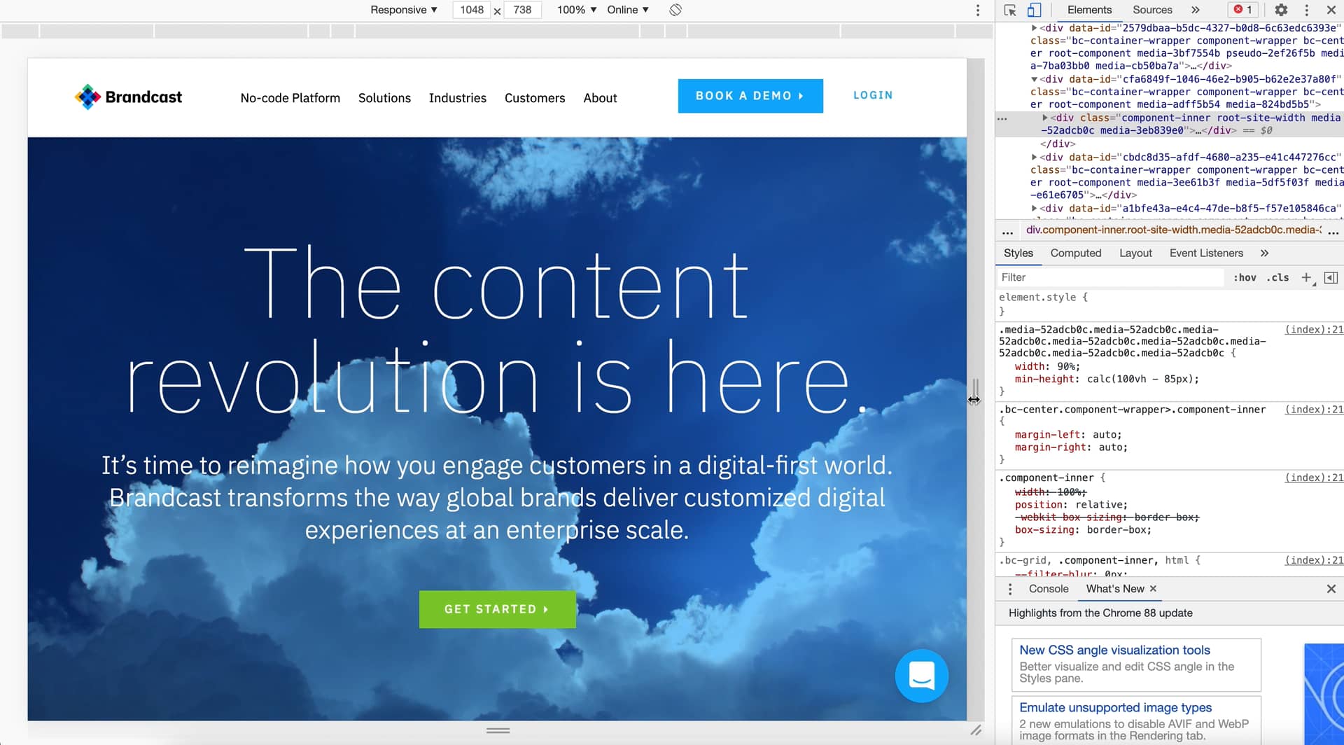This screenshot has width=1344, height=745.
Task: Expand the div with data-id a1bfe43a
Action: pyautogui.click(x=1034, y=209)
